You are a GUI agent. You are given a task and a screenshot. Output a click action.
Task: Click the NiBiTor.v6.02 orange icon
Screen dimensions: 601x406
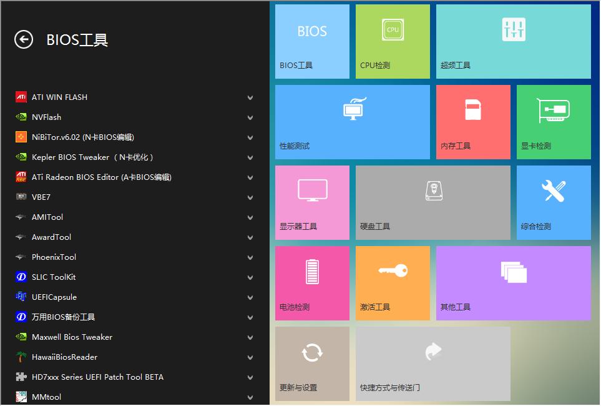(21, 137)
